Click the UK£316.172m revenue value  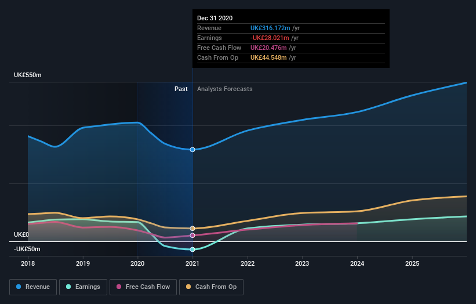coord(270,28)
